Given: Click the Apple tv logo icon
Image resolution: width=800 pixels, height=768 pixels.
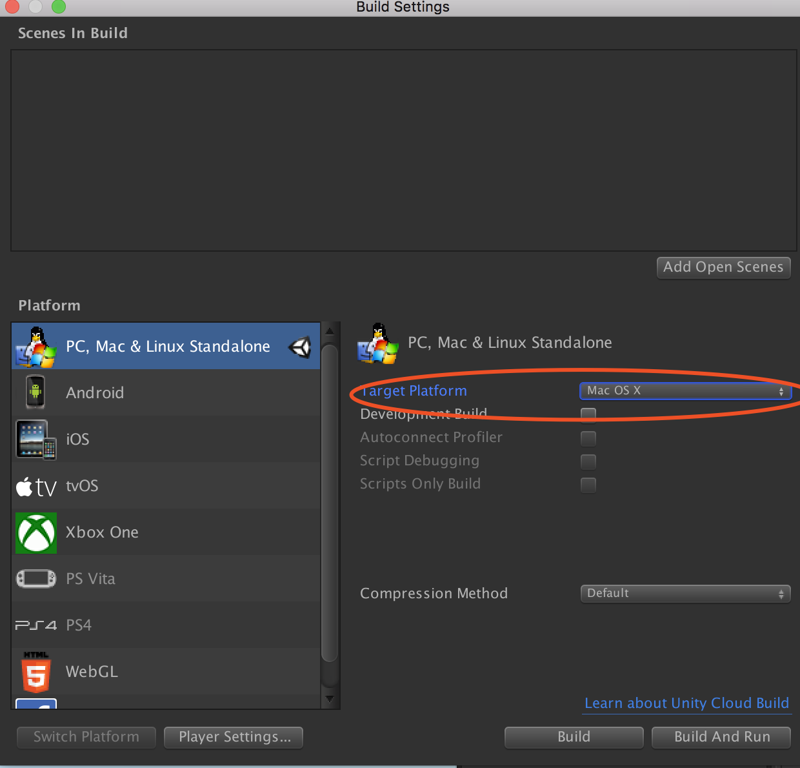Looking at the screenshot, I should click(x=36, y=487).
